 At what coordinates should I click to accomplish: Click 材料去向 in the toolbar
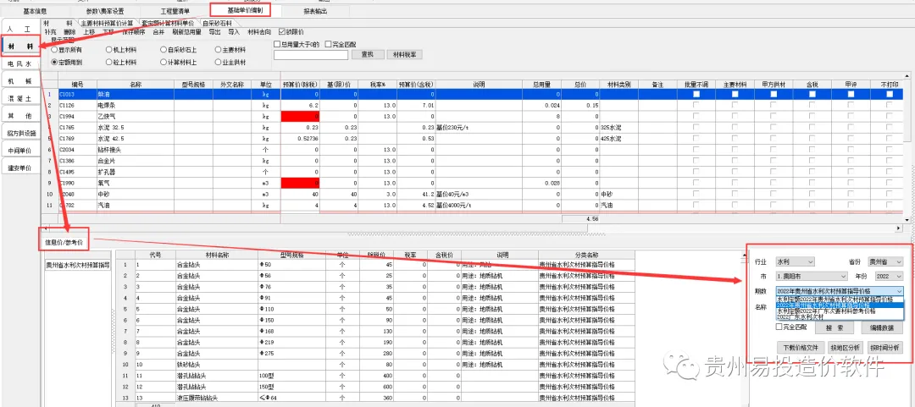pos(259,32)
